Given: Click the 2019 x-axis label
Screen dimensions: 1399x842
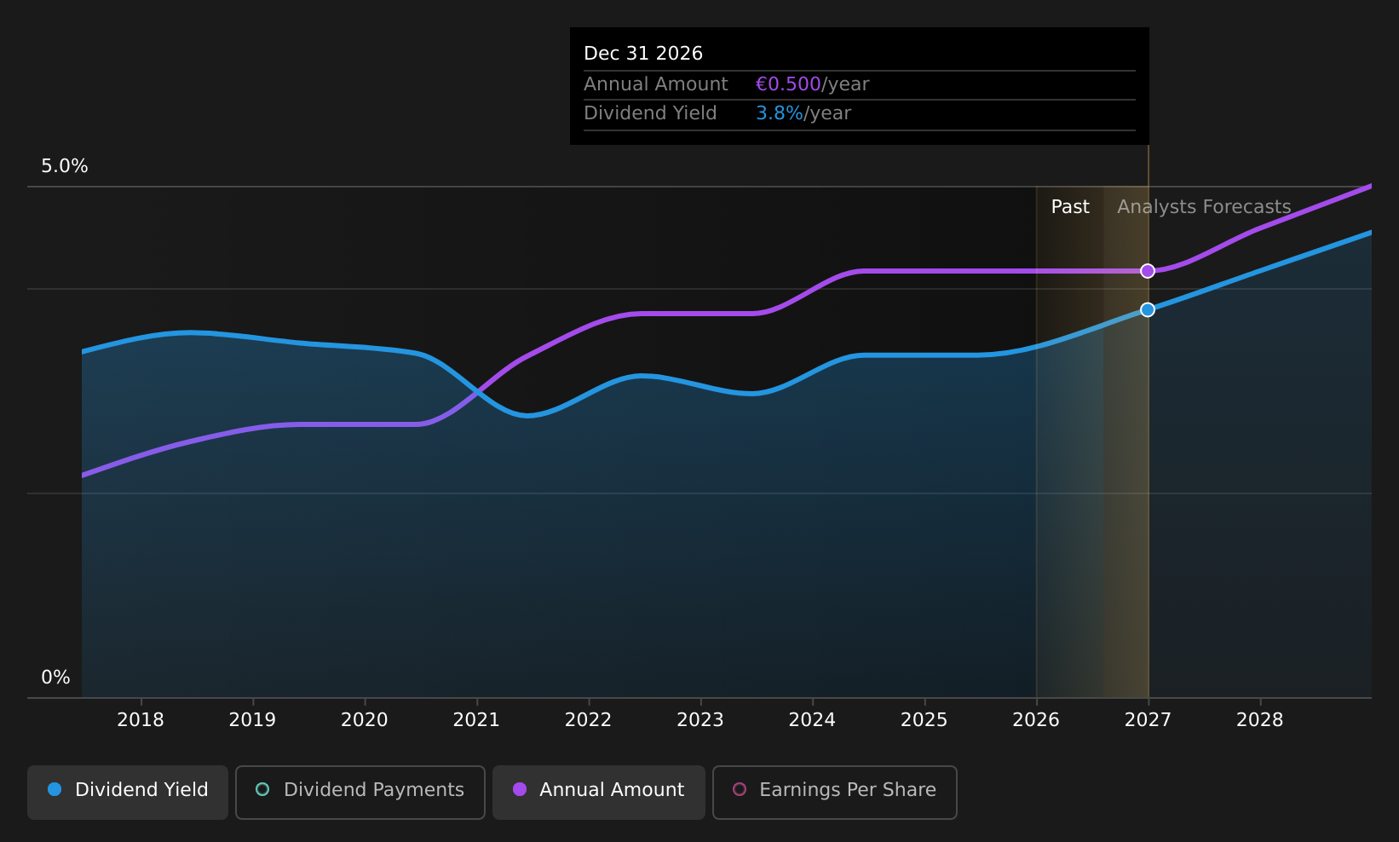Looking at the screenshot, I should tap(252, 720).
